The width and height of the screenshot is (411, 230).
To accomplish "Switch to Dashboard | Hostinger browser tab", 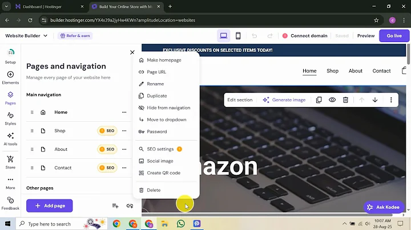I will 50,6.
